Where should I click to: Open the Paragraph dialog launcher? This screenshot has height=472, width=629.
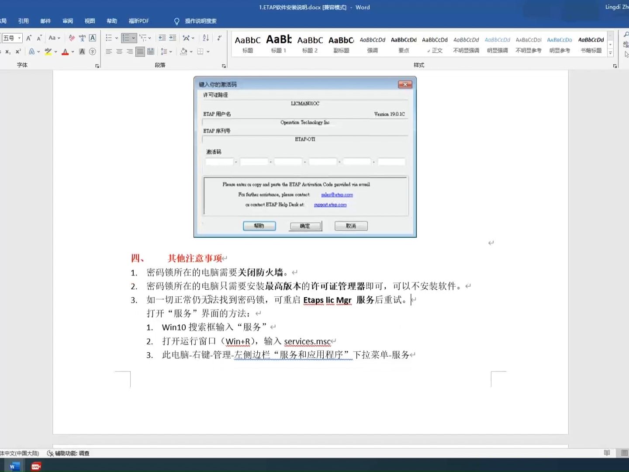224,66
